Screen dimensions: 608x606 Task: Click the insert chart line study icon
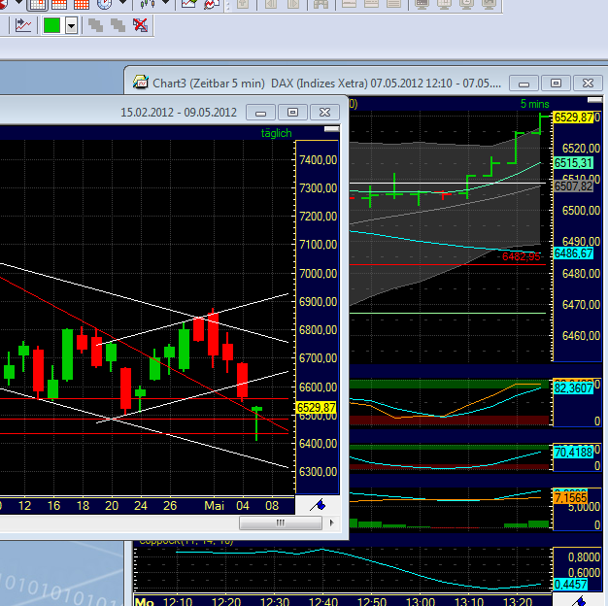pos(23,25)
